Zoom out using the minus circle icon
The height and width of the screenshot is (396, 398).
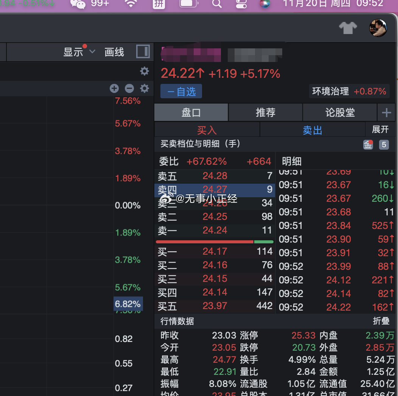[129, 88]
